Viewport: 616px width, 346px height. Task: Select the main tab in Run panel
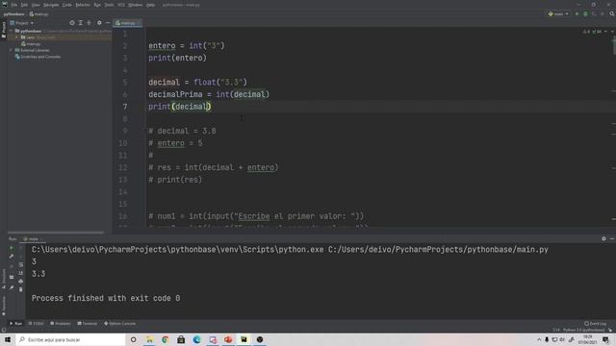[x=33, y=239]
